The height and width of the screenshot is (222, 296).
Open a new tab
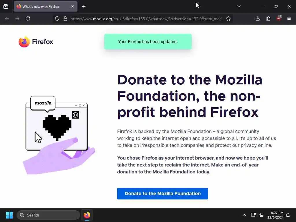pyautogui.click(x=84, y=7)
